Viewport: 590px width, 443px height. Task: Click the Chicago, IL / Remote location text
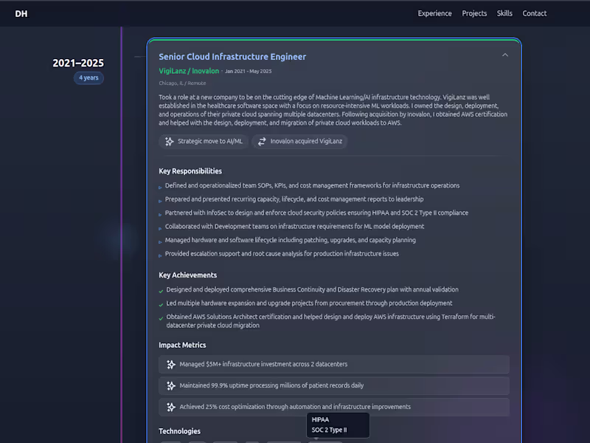coord(182,83)
